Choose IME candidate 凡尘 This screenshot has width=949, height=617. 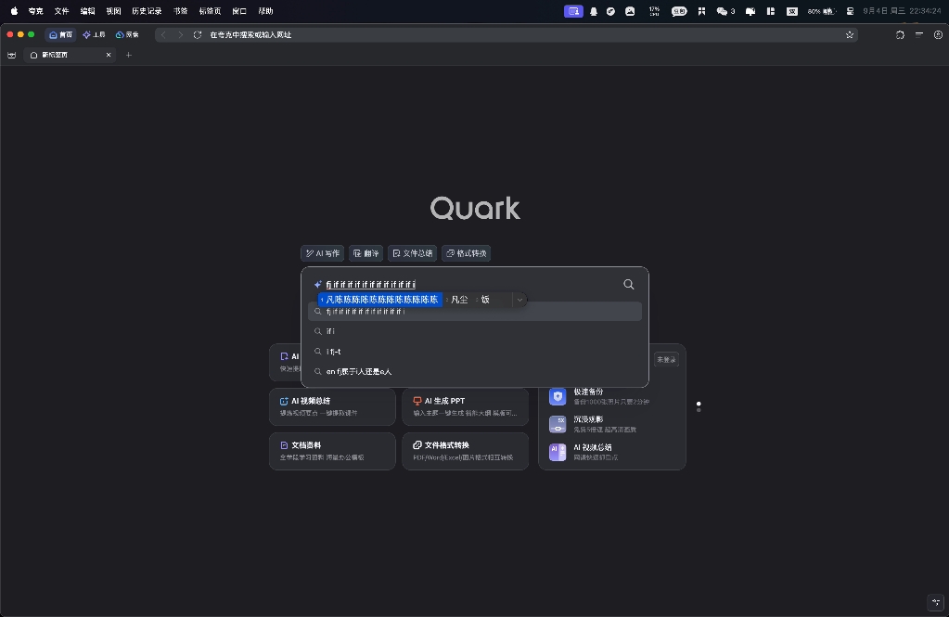457,300
